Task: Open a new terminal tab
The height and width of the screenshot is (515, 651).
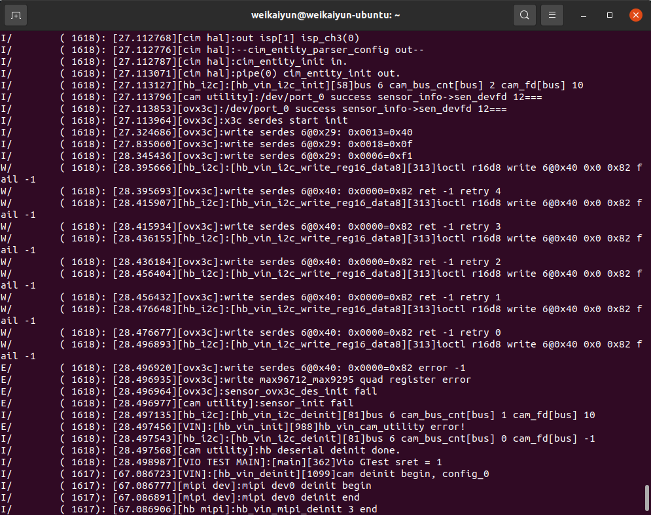Action: coord(16,14)
